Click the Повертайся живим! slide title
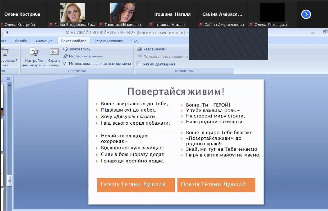Image resolution: width=328 pixels, height=211 pixels. point(176,92)
